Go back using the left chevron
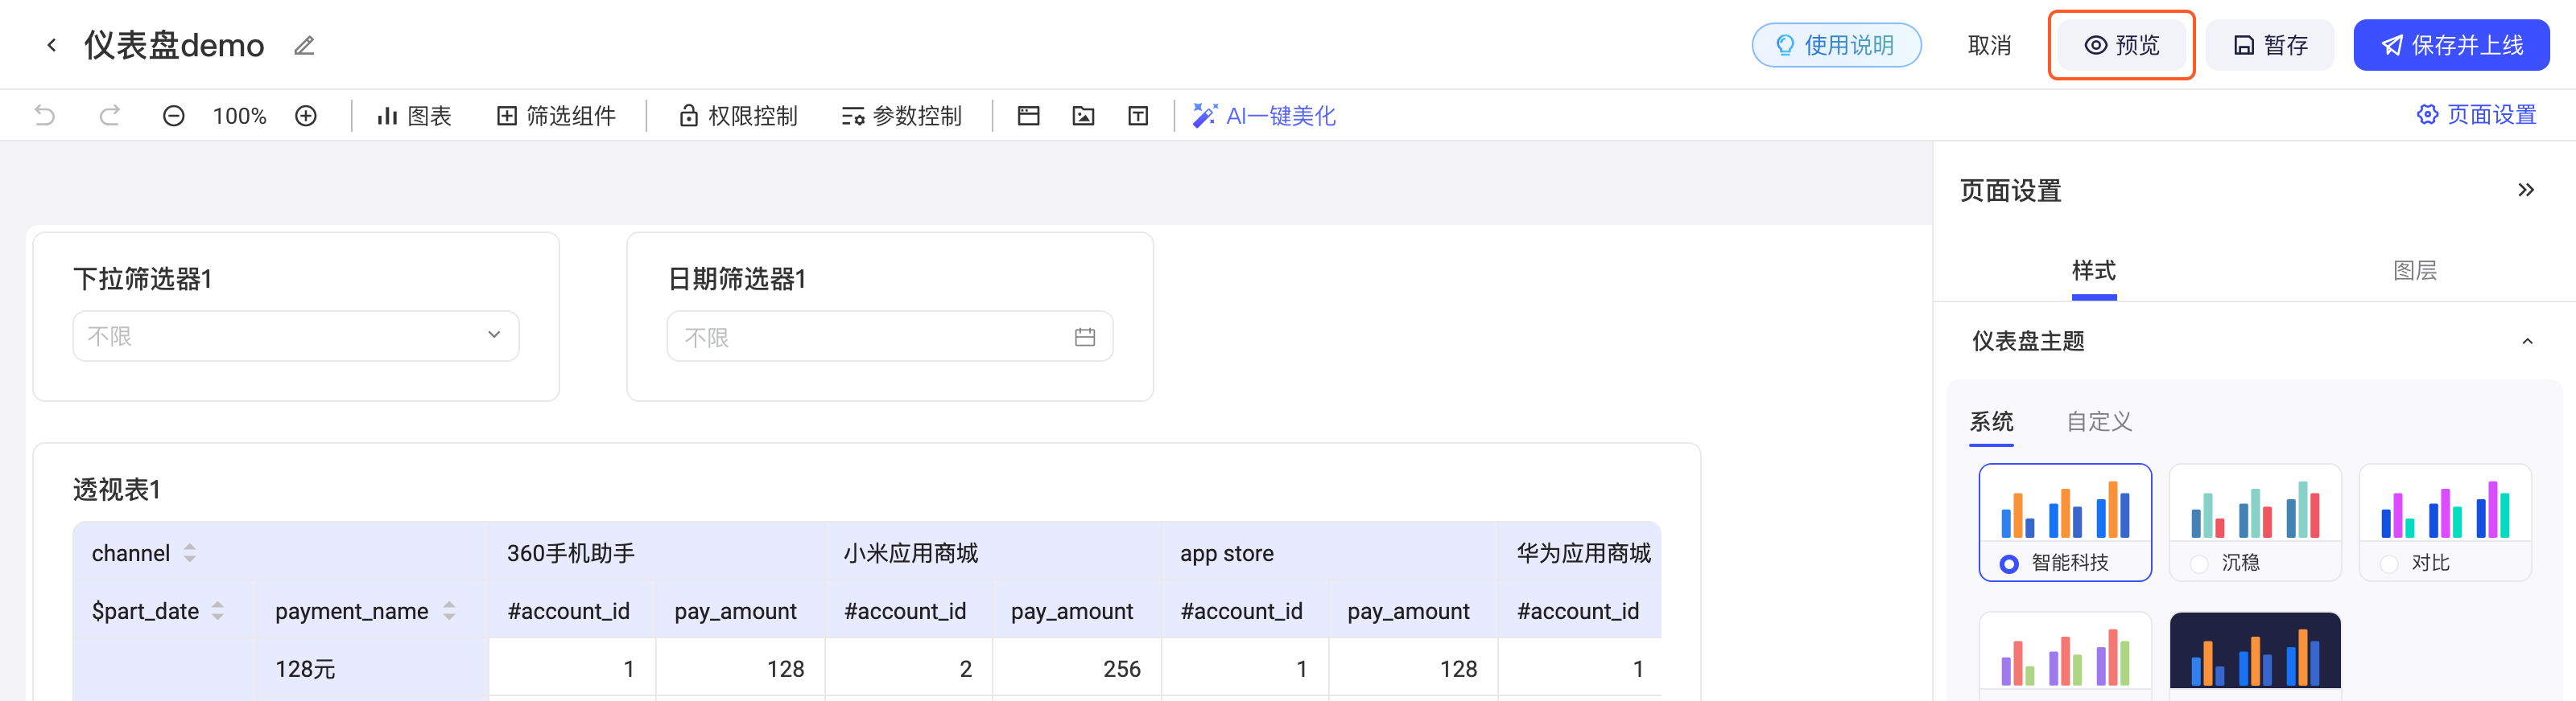Screen dimensions: 2576x701 [51, 45]
